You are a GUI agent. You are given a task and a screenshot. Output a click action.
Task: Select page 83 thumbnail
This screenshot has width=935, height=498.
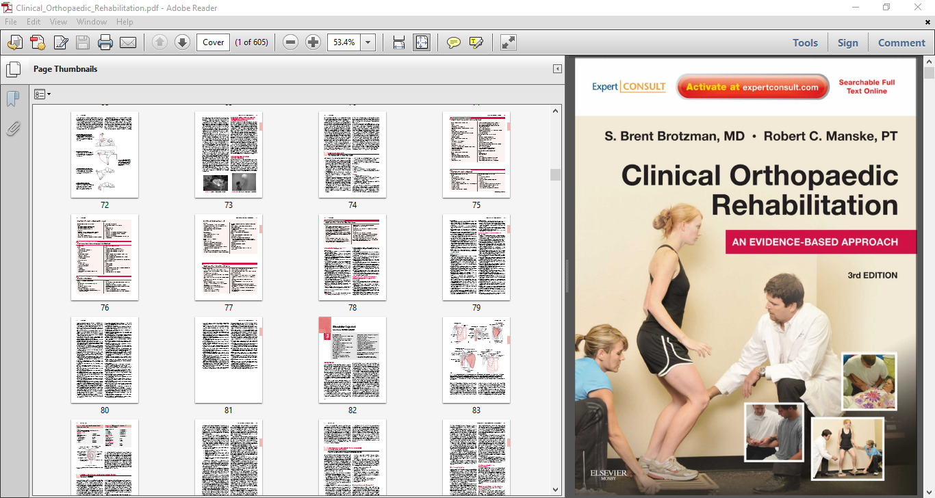476,360
